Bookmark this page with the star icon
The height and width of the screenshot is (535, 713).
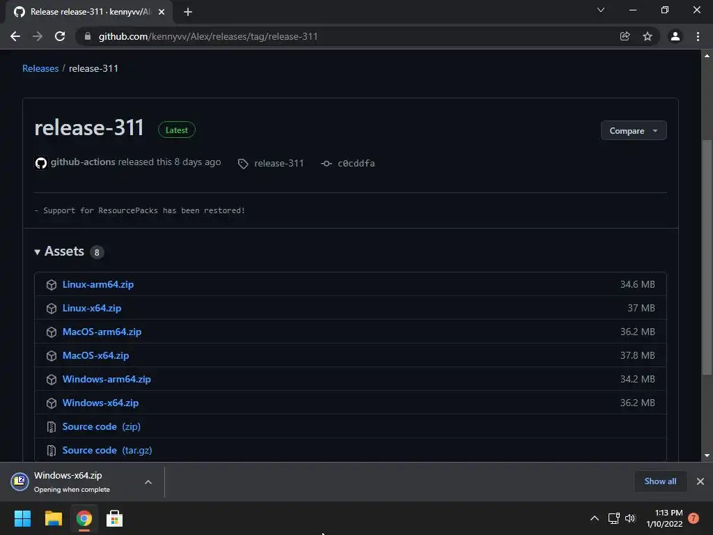click(648, 36)
